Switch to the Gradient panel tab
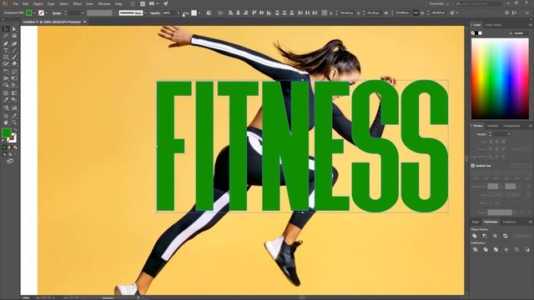 [492, 126]
